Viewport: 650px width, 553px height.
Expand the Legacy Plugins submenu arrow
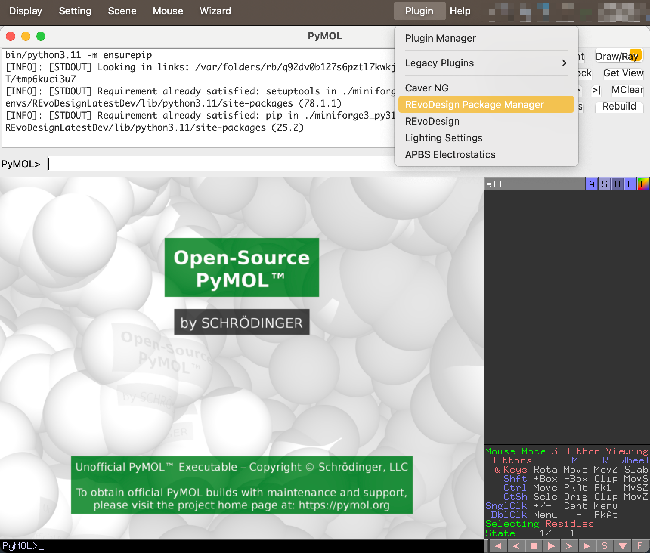point(564,63)
